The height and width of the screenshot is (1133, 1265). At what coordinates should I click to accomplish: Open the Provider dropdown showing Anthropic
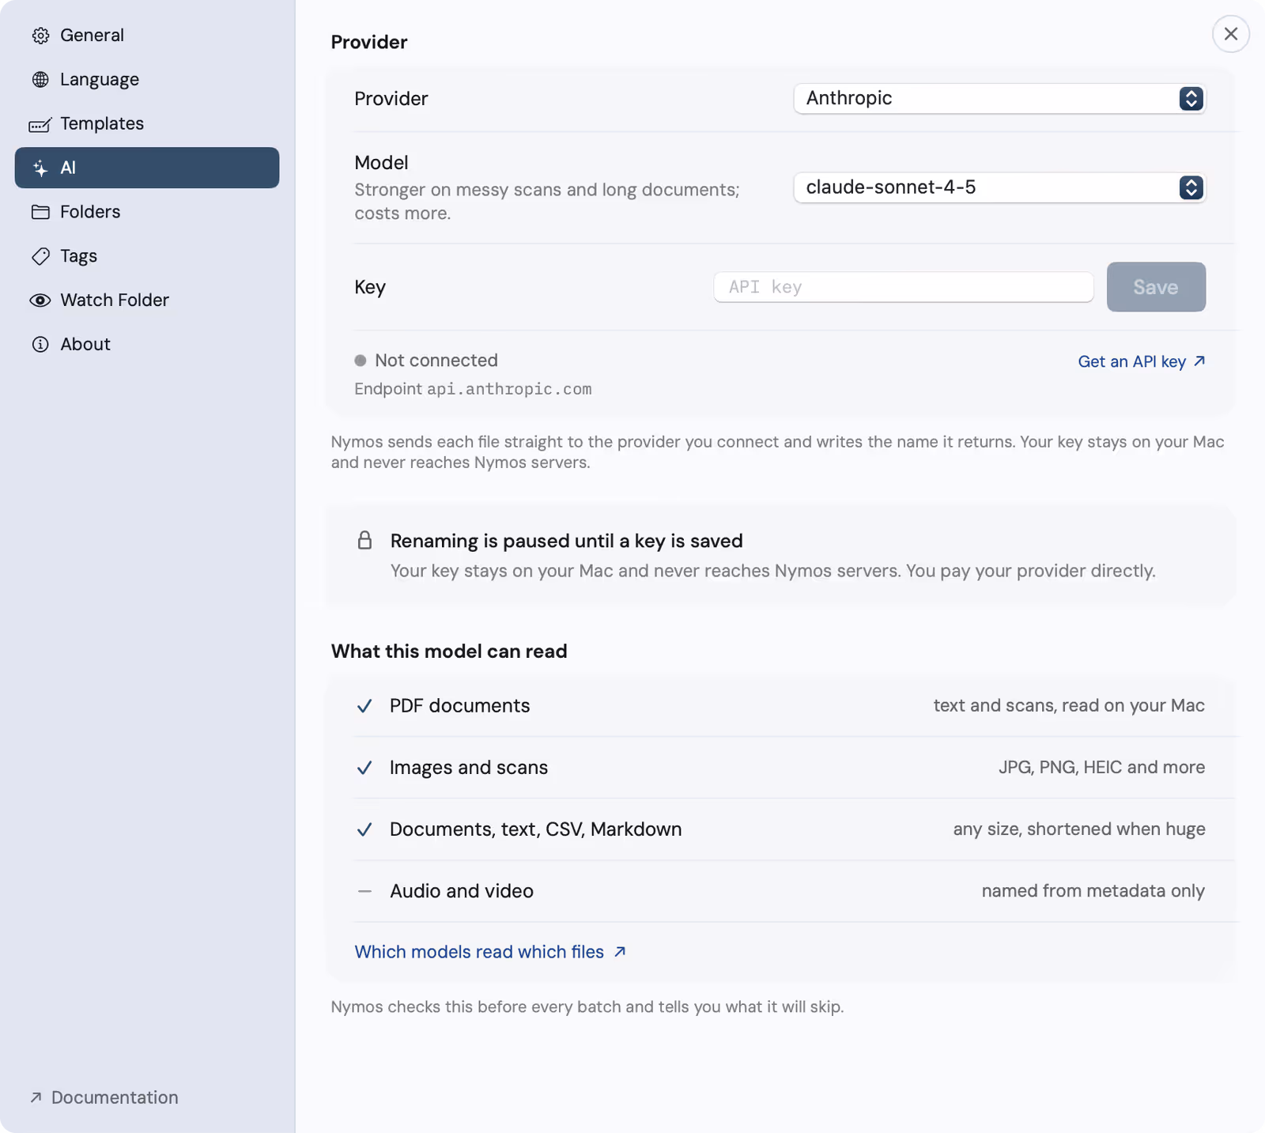(999, 99)
